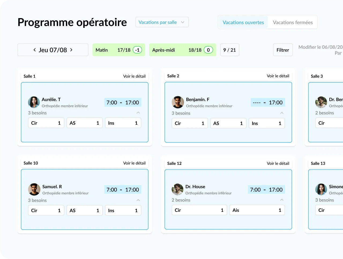Click Aurélie. T avatar in Salle 1
Screen dimensions: 343x259
(34, 102)
